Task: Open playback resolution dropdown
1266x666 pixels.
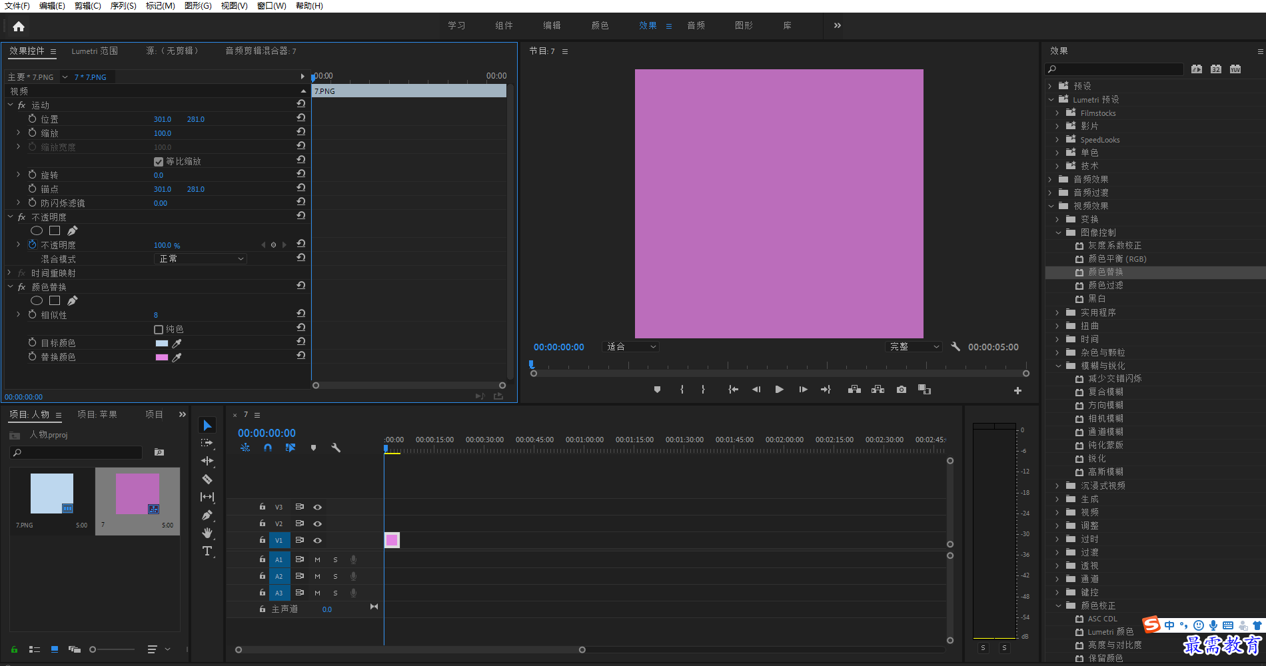Action: pos(914,347)
